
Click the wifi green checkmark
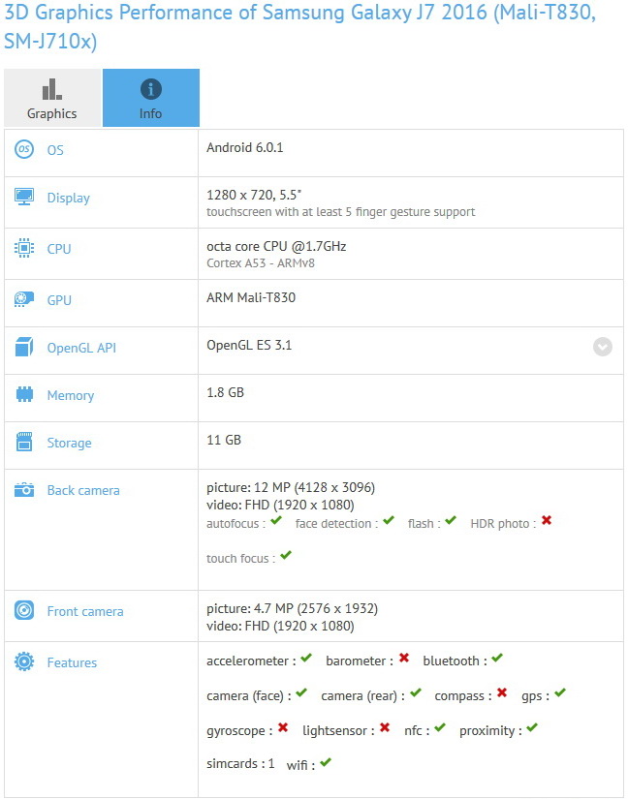(x=326, y=762)
